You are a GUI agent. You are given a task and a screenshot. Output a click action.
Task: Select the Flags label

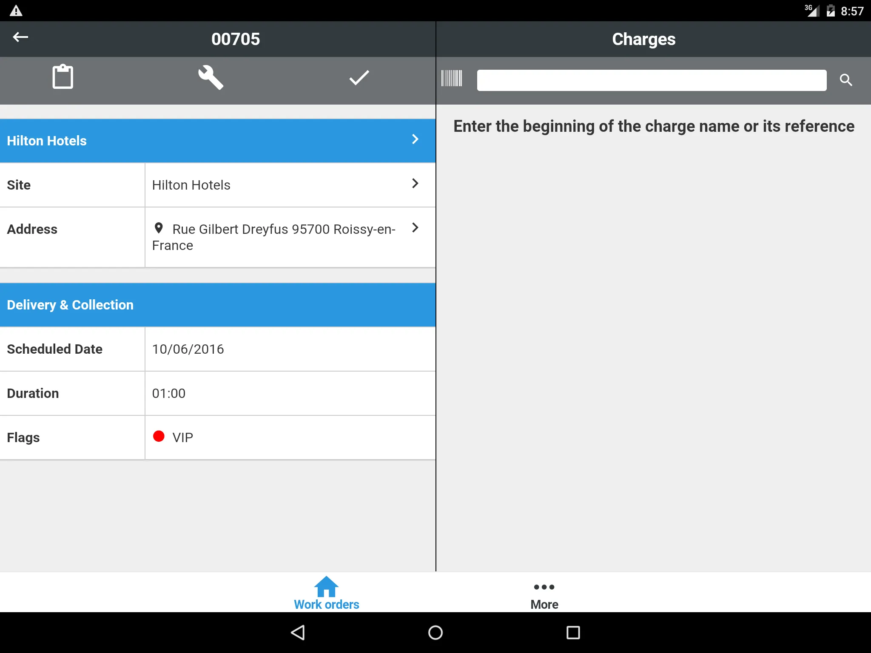click(23, 438)
